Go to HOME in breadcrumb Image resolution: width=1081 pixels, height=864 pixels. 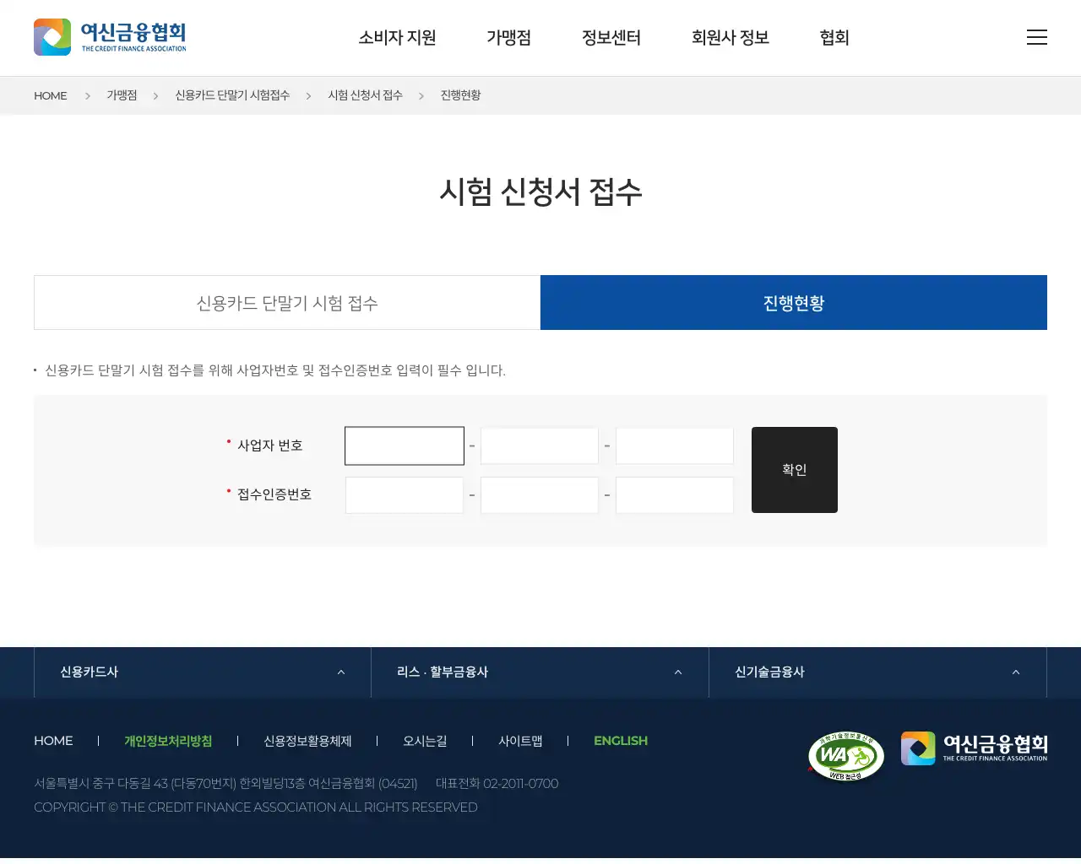click(x=51, y=95)
